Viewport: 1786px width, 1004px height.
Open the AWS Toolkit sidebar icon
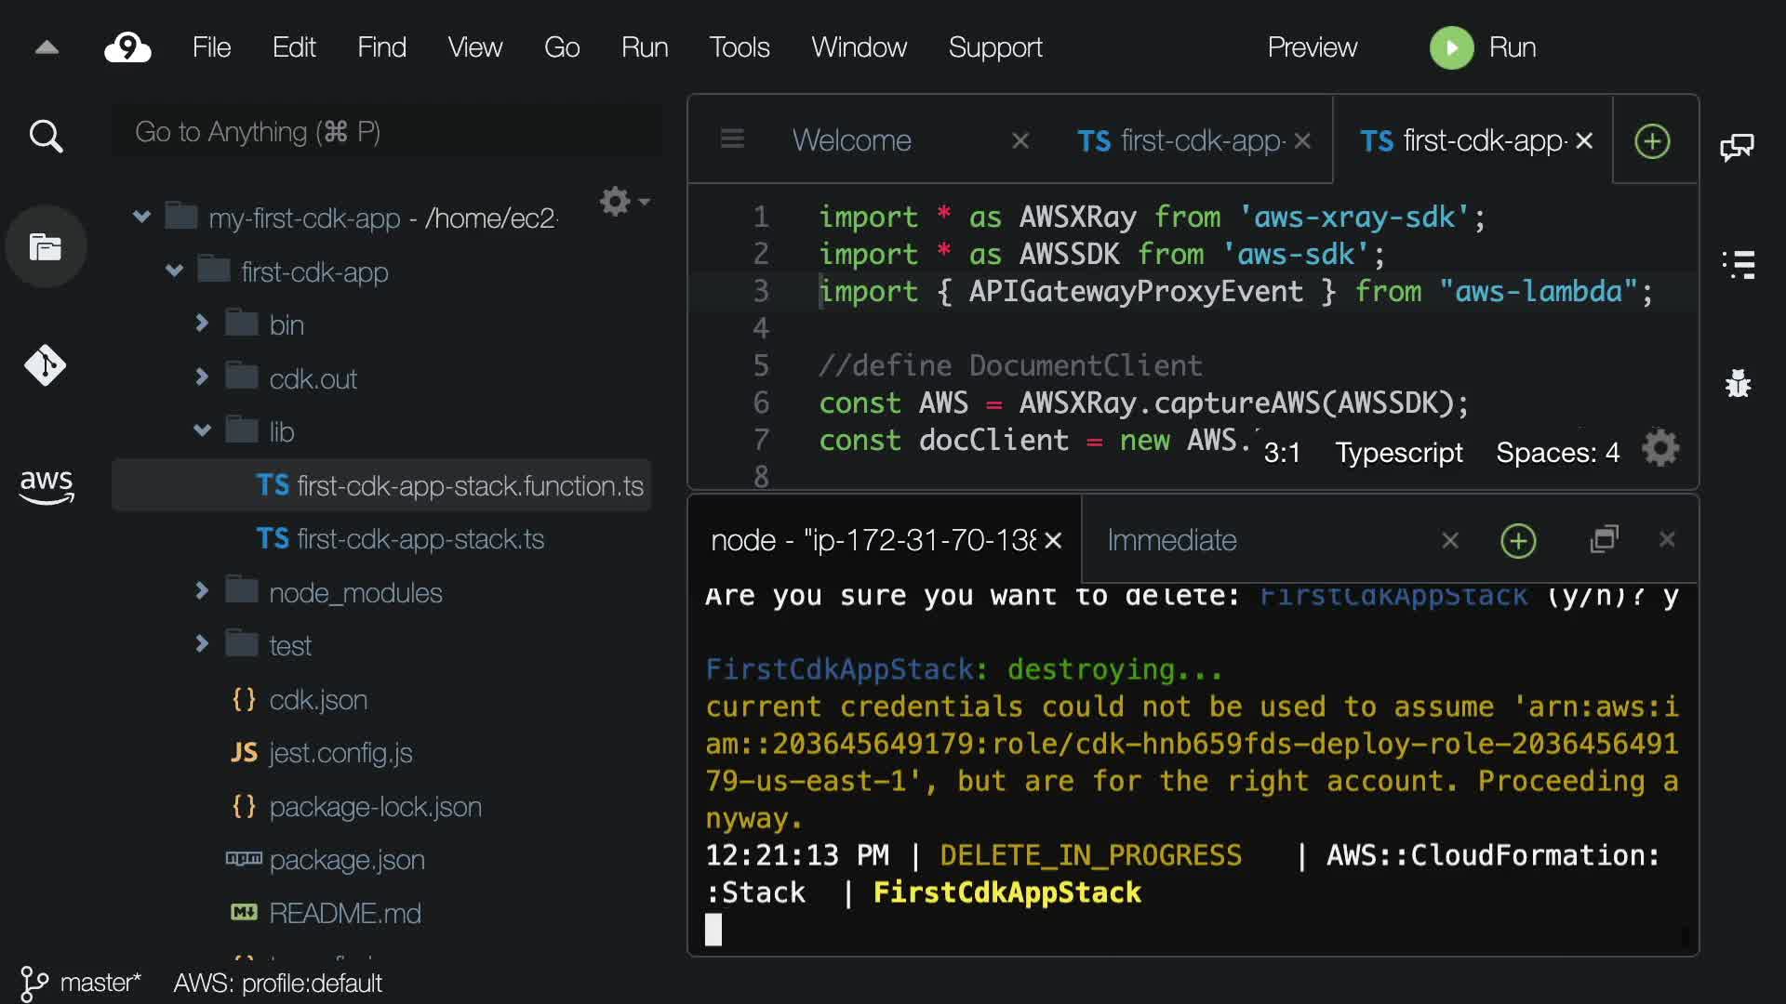(46, 485)
